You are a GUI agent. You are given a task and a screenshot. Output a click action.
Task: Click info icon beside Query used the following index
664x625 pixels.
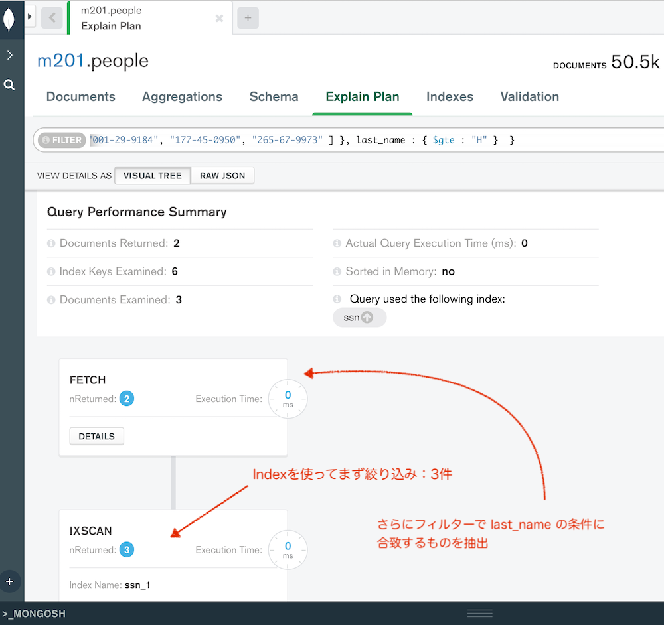click(337, 299)
